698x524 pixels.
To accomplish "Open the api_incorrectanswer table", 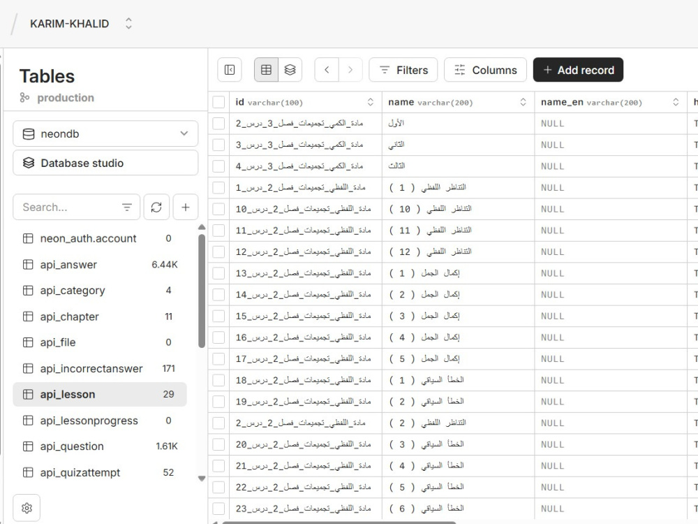I will point(100,368).
